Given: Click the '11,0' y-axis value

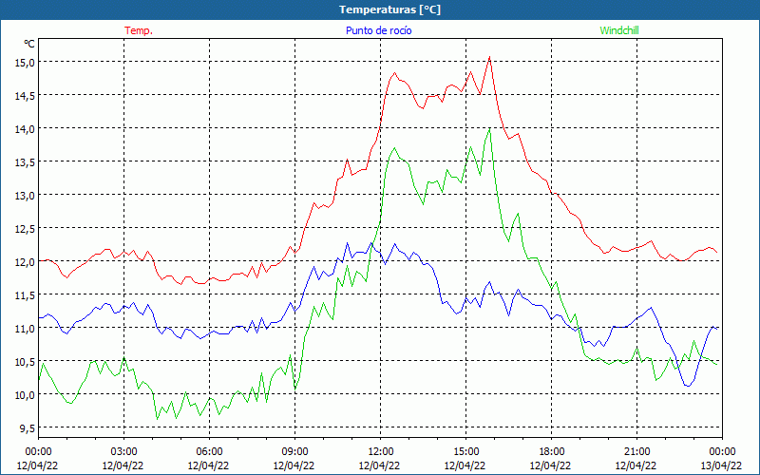Looking at the screenshot, I should (25, 329).
